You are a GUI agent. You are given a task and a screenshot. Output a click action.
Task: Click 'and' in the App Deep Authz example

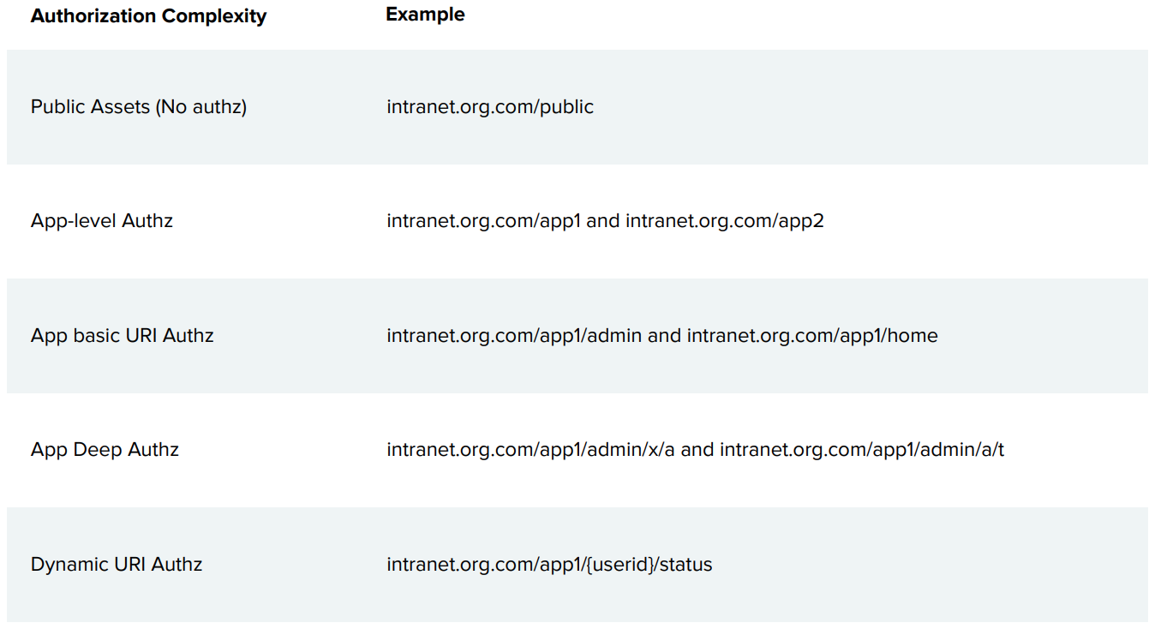697,450
